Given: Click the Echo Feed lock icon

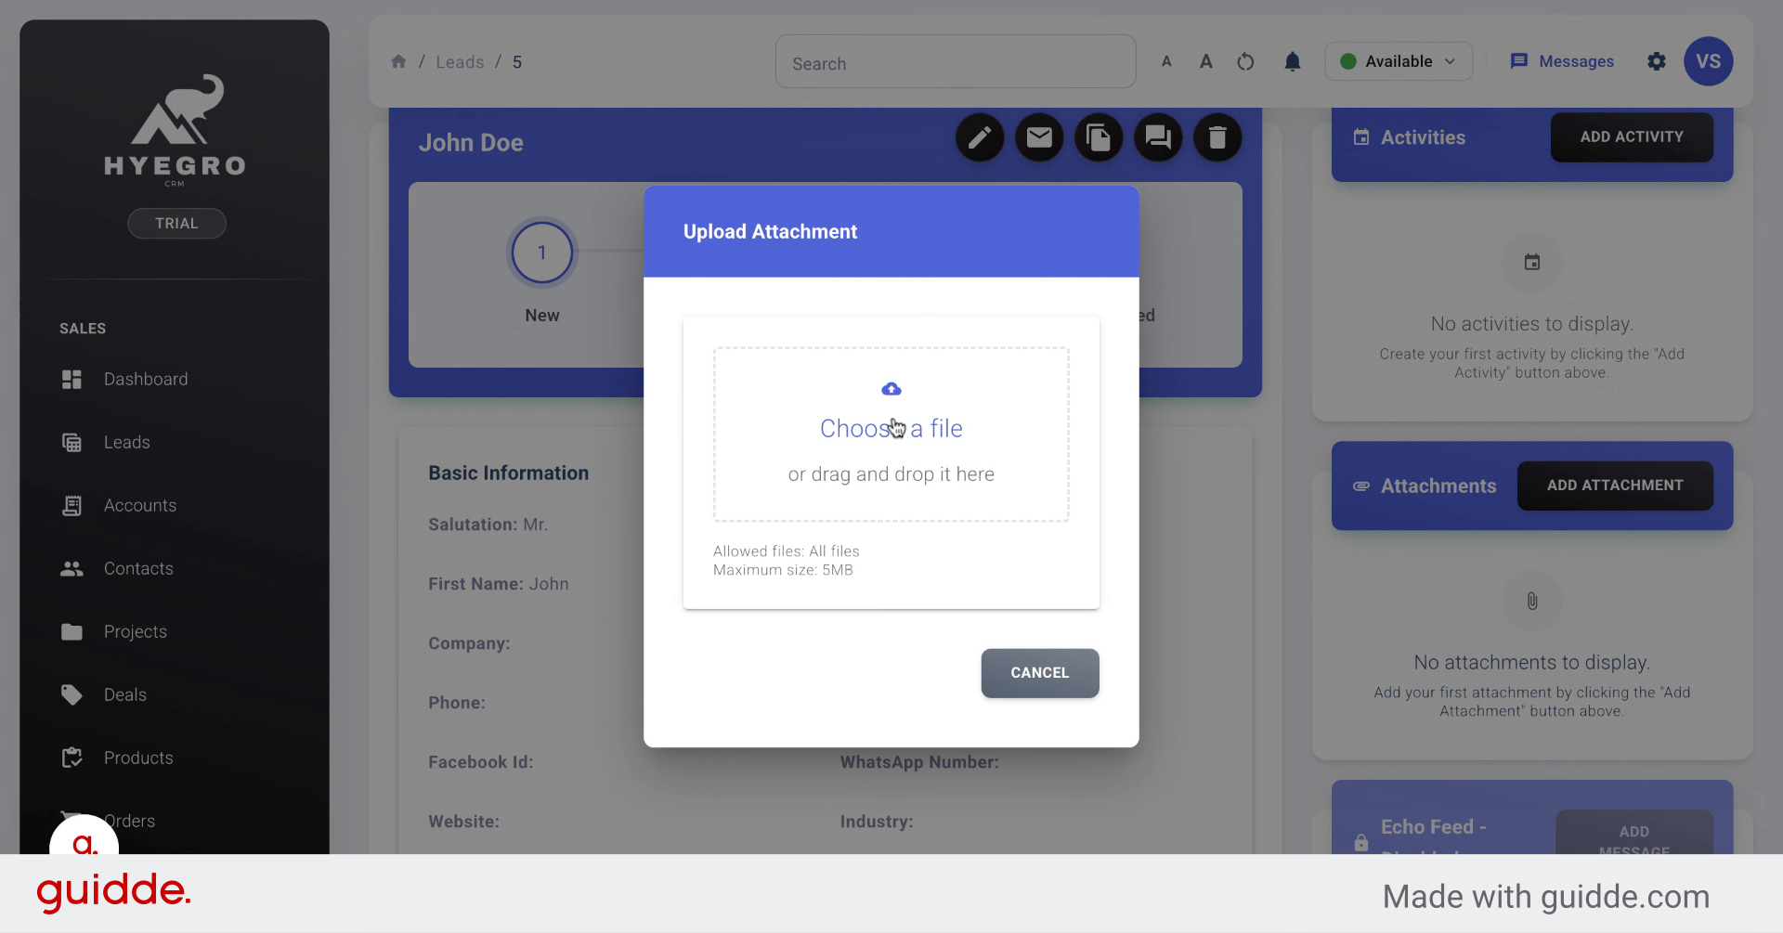Looking at the screenshot, I should click(x=1361, y=842).
